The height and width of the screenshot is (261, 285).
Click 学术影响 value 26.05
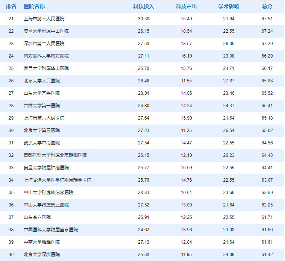[229, 44]
